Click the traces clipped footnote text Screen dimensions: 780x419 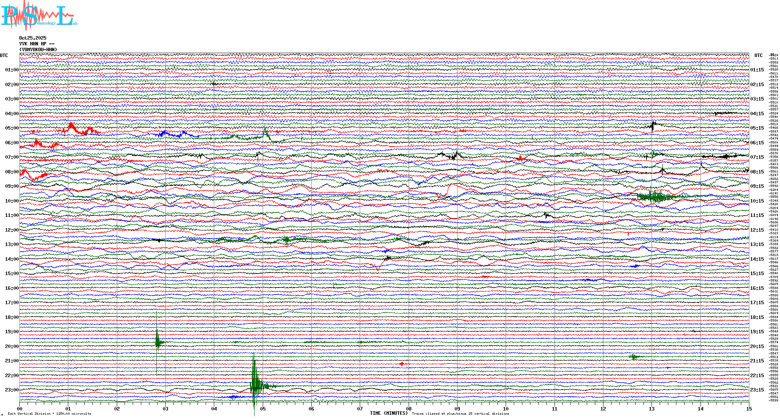click(460, 414)
